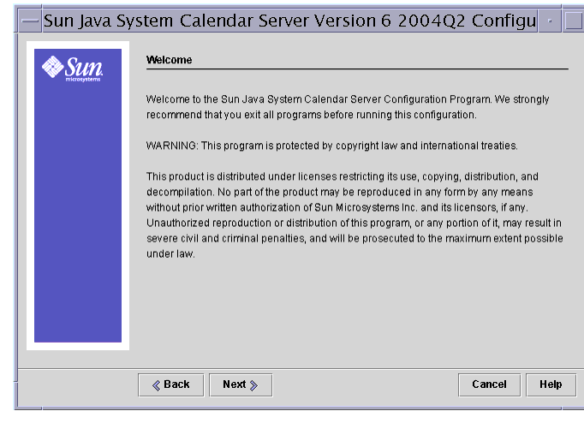Click the Back button
Screen dimensions: 584x423
point(171,384)
